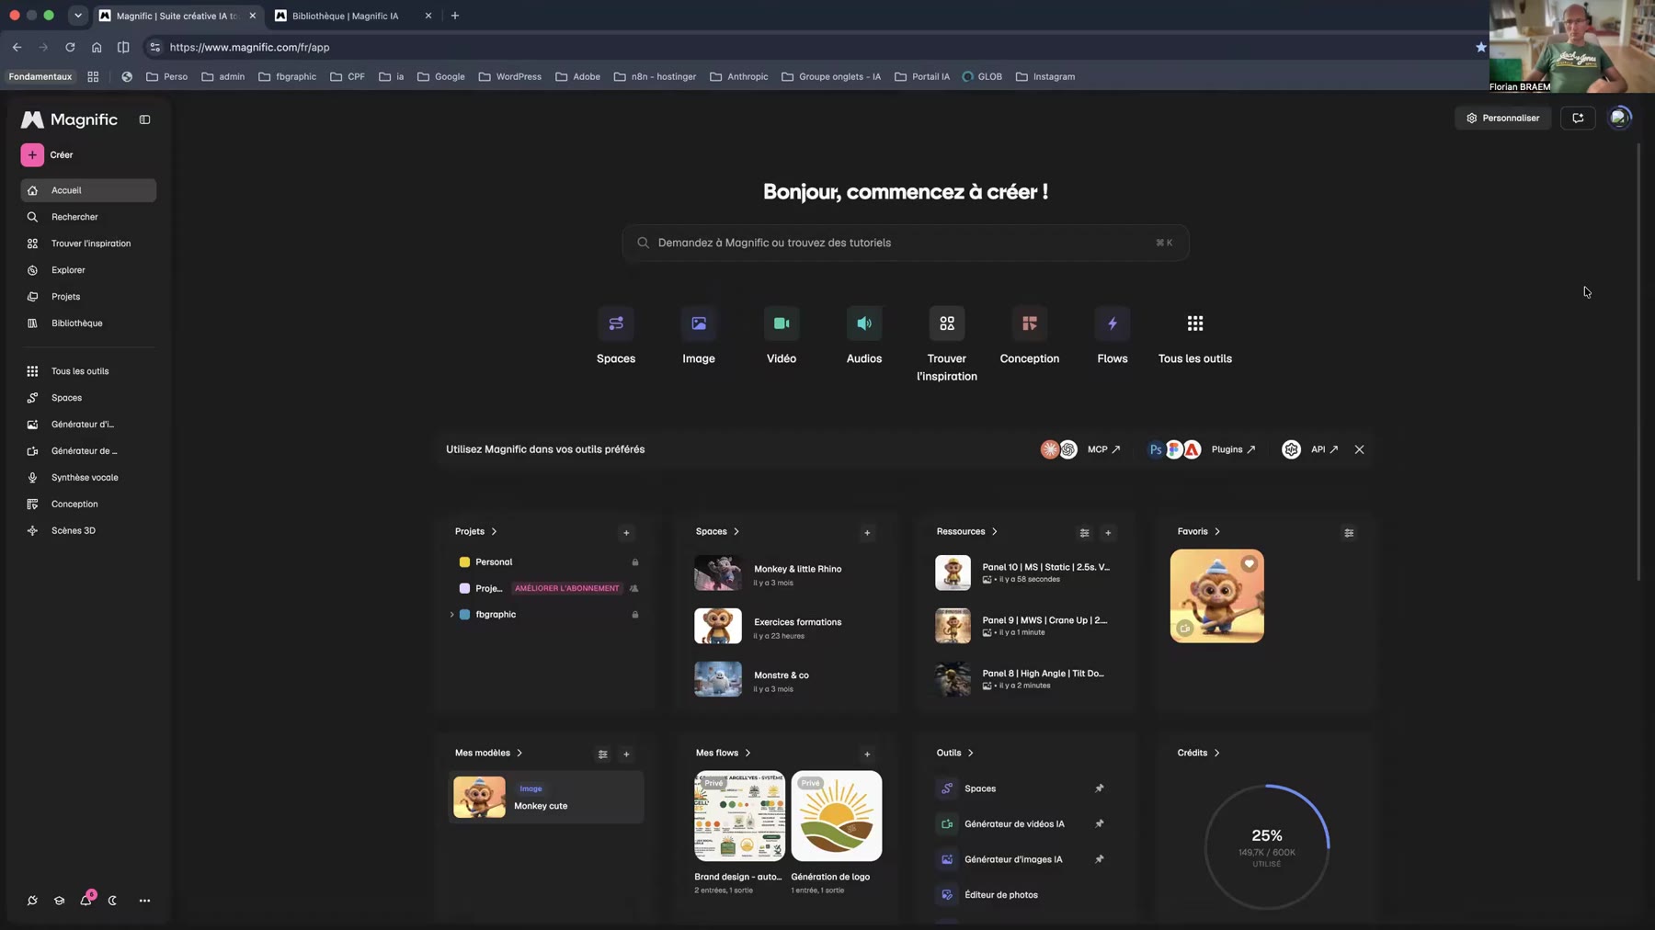The height and width of the screenshot is (930, 1655).
Task: Expand the Spaces widget header
Action: click(717, 531)
